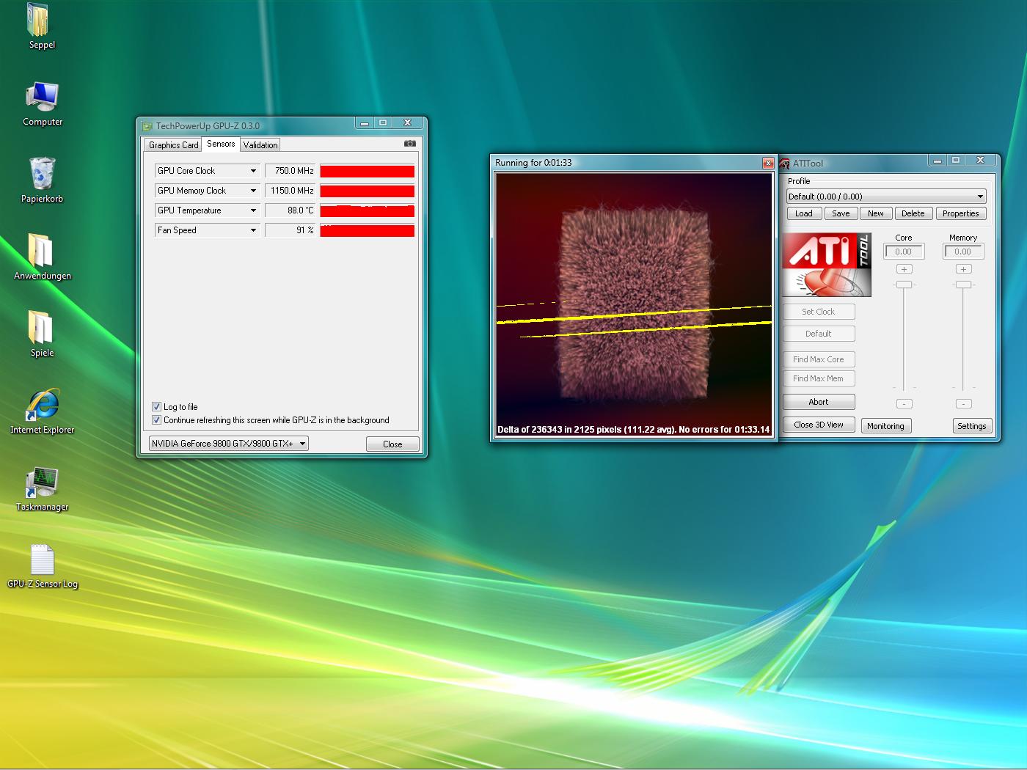Click the Core plus stepper button
This screenshot has height=770, width=1027.
[x=904, y=269]
